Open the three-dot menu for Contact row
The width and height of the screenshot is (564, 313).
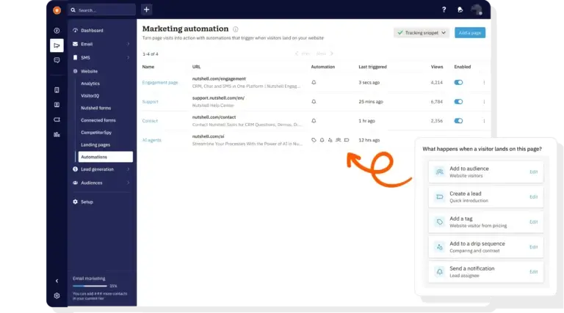pyautogui.click(x=484, y=121)
